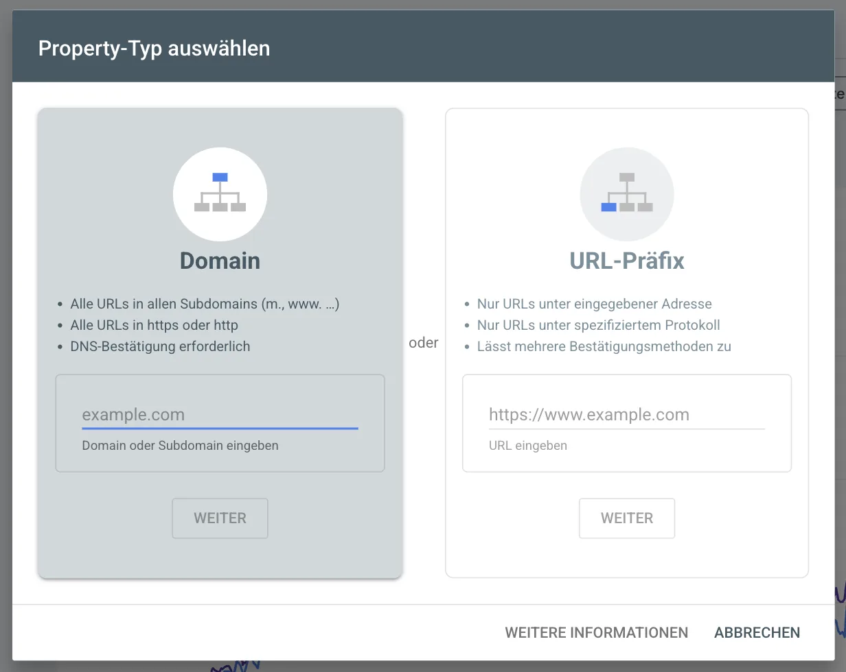Click 'Domain oder Subdomain eingeben' helper text
Image resolution: width=846 pixels, height=672 pixels.
point(180,446)
